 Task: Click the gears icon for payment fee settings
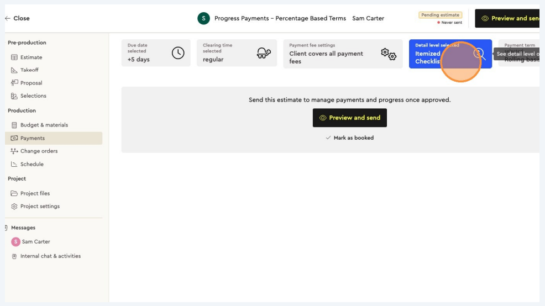pyautogui.click(x=389, y=54)
